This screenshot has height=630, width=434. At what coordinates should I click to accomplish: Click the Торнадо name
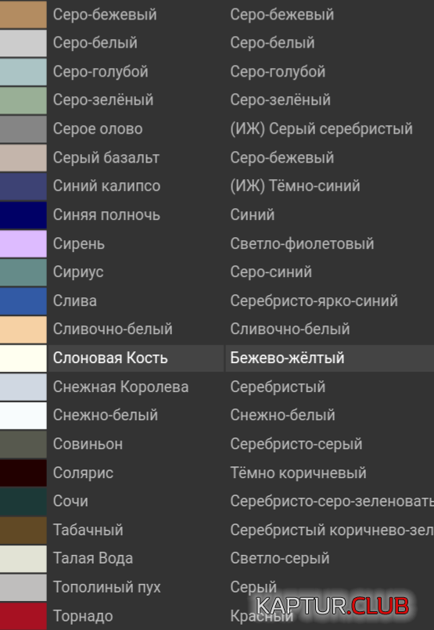coord(83,616)
